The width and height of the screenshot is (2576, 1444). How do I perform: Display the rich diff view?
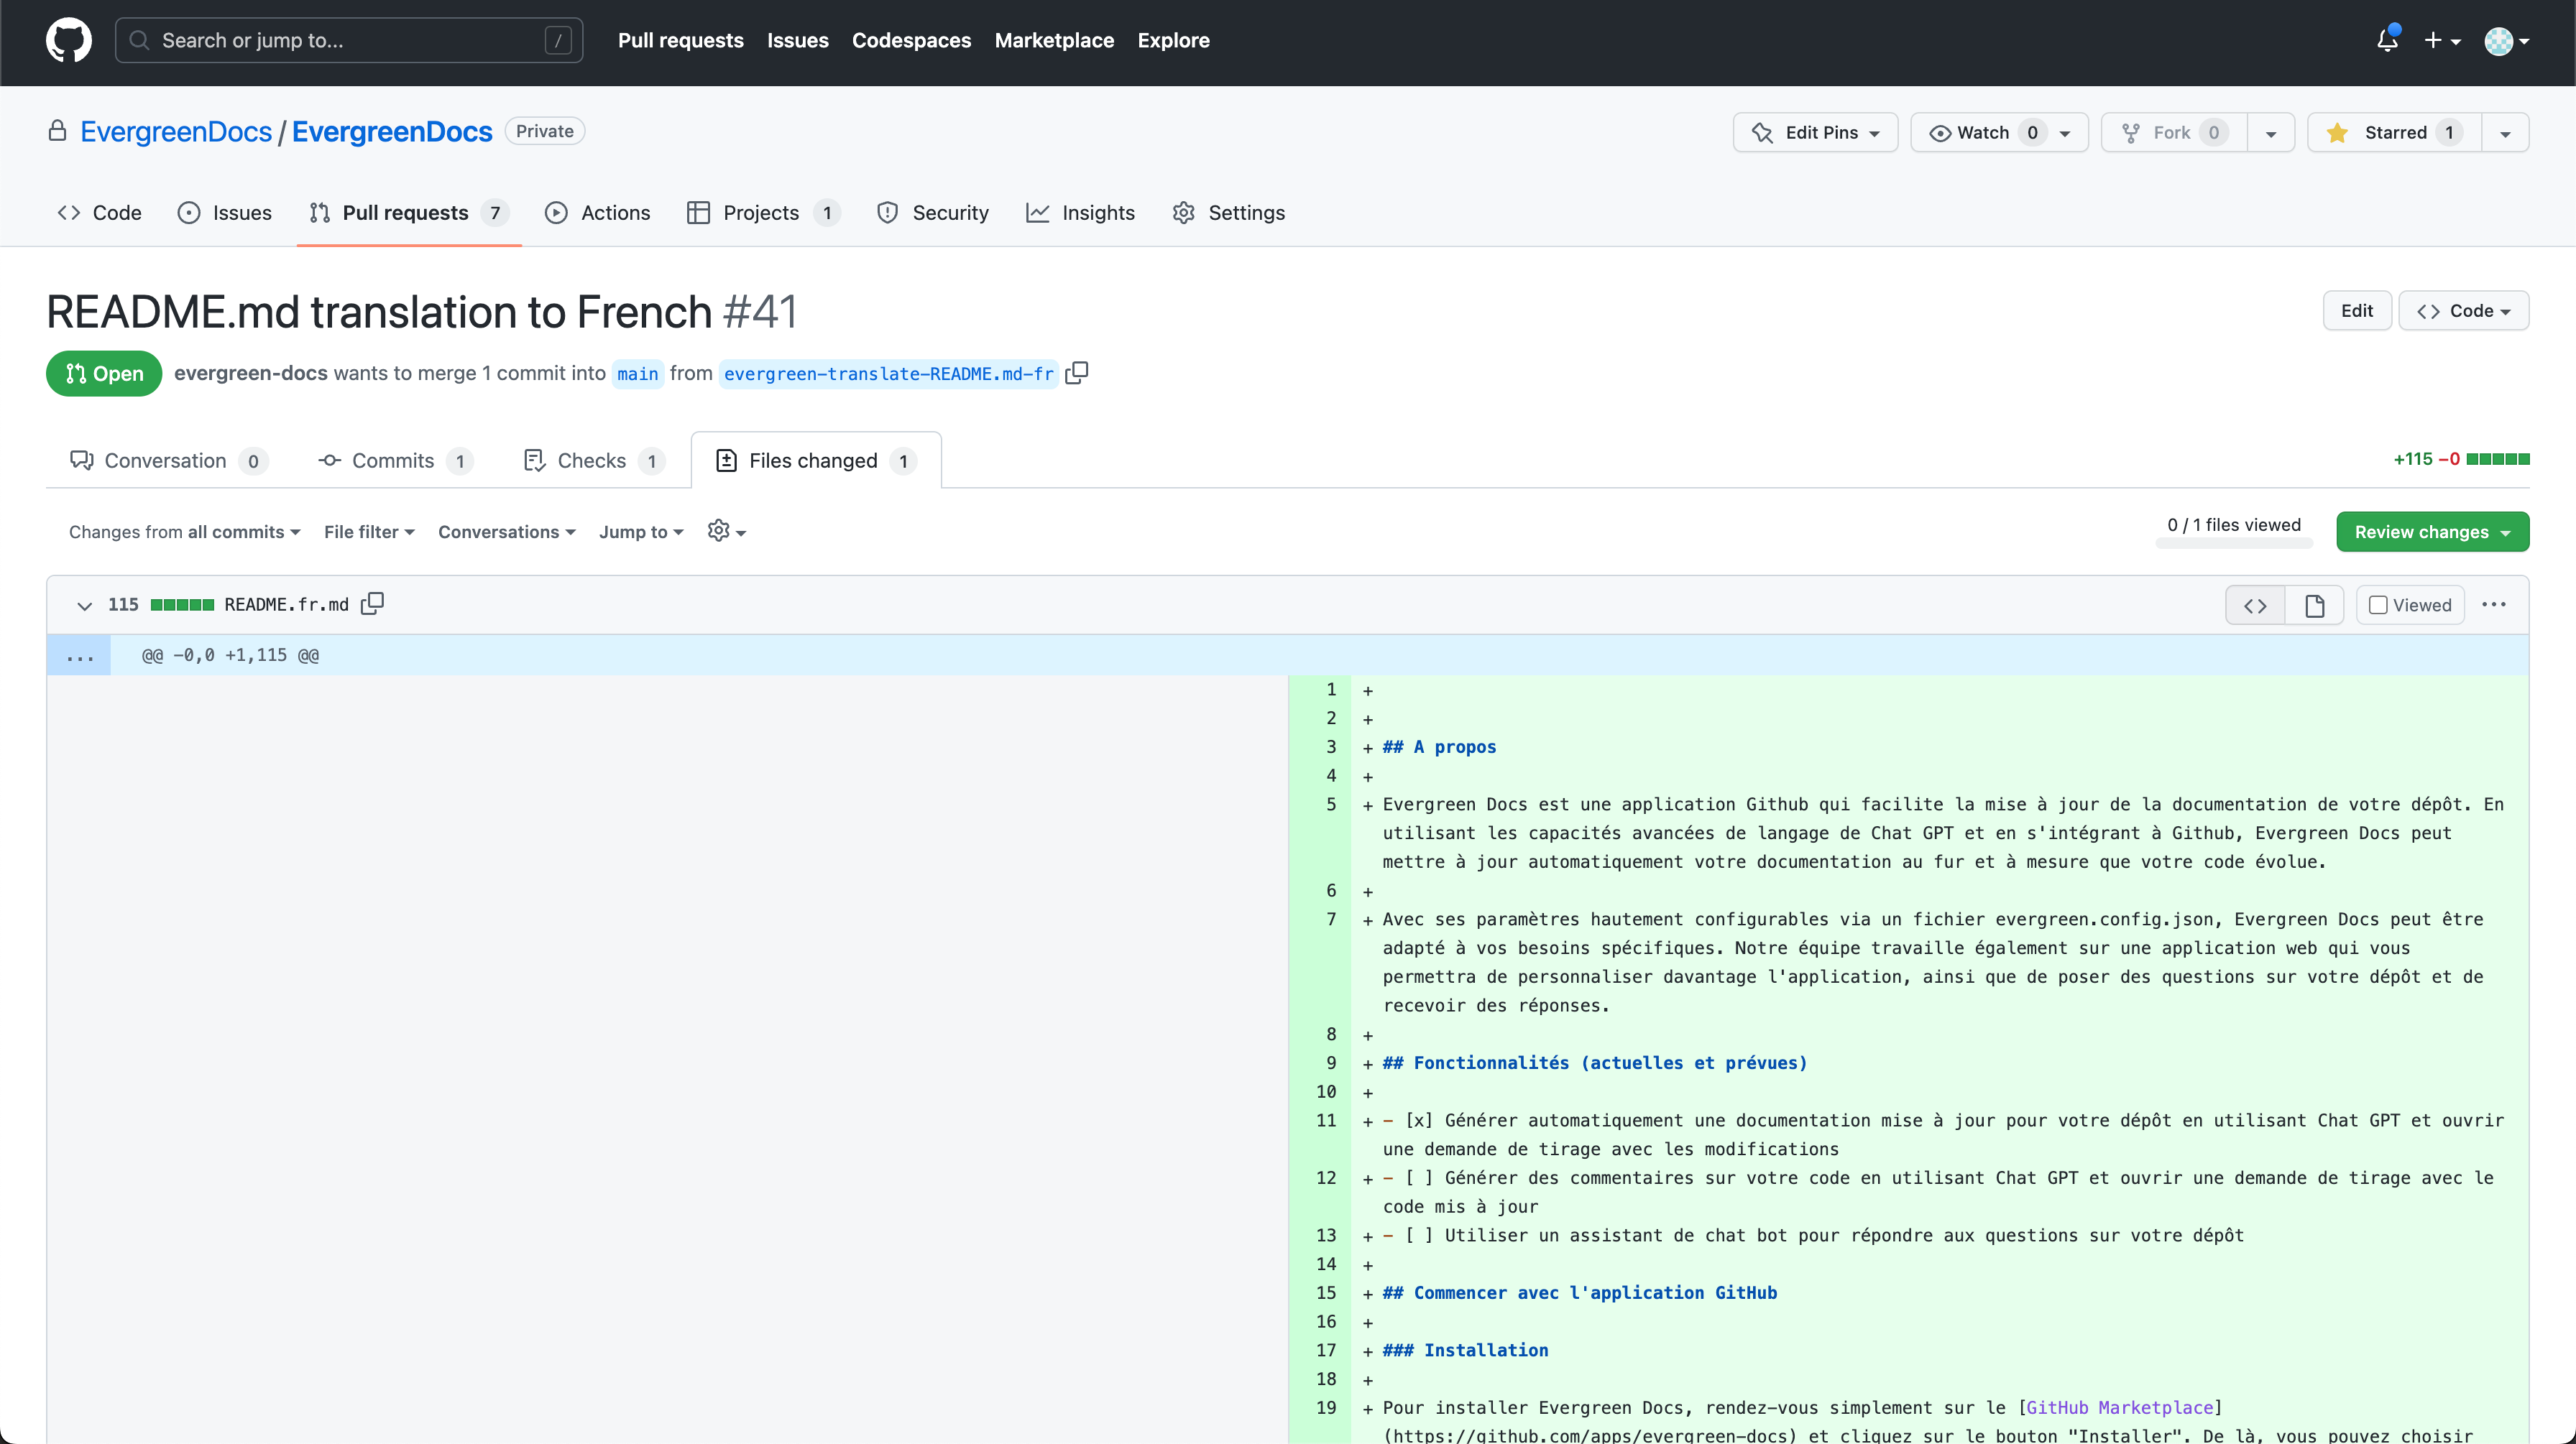point(2314,605)
